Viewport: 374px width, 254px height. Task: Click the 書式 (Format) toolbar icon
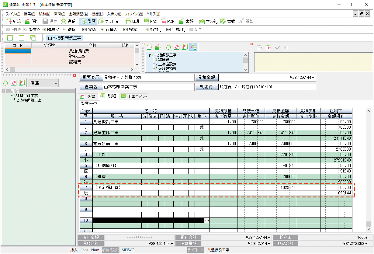223,21
